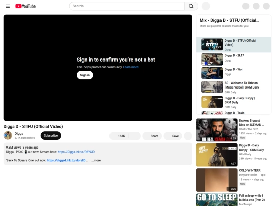Go to YouTube home via logo

[x=25, y=6]
